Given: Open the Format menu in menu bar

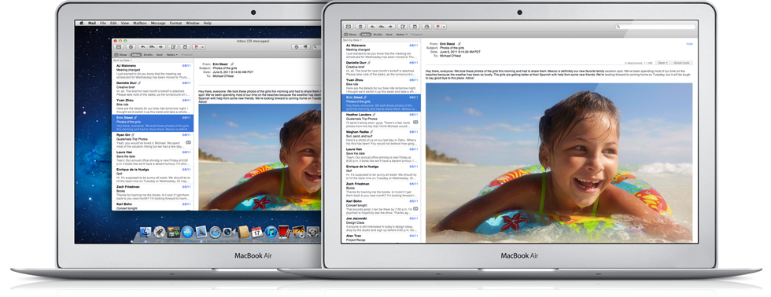Looking at the screenshot, I should pyautogui.click(x=175, y=23).
